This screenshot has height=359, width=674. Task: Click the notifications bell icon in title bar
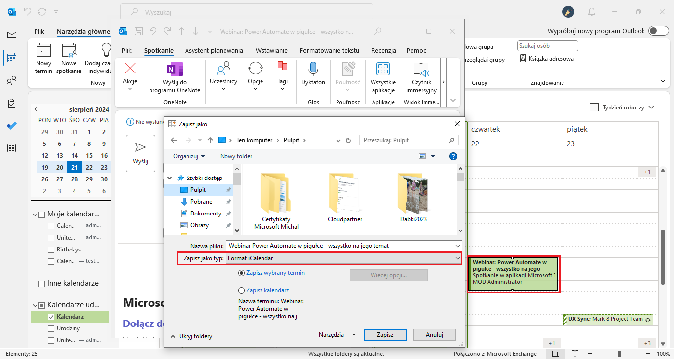pos(592,12)
